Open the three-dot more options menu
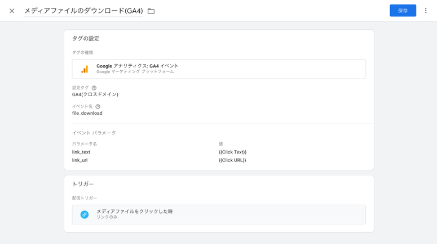 tap(426, 11)
